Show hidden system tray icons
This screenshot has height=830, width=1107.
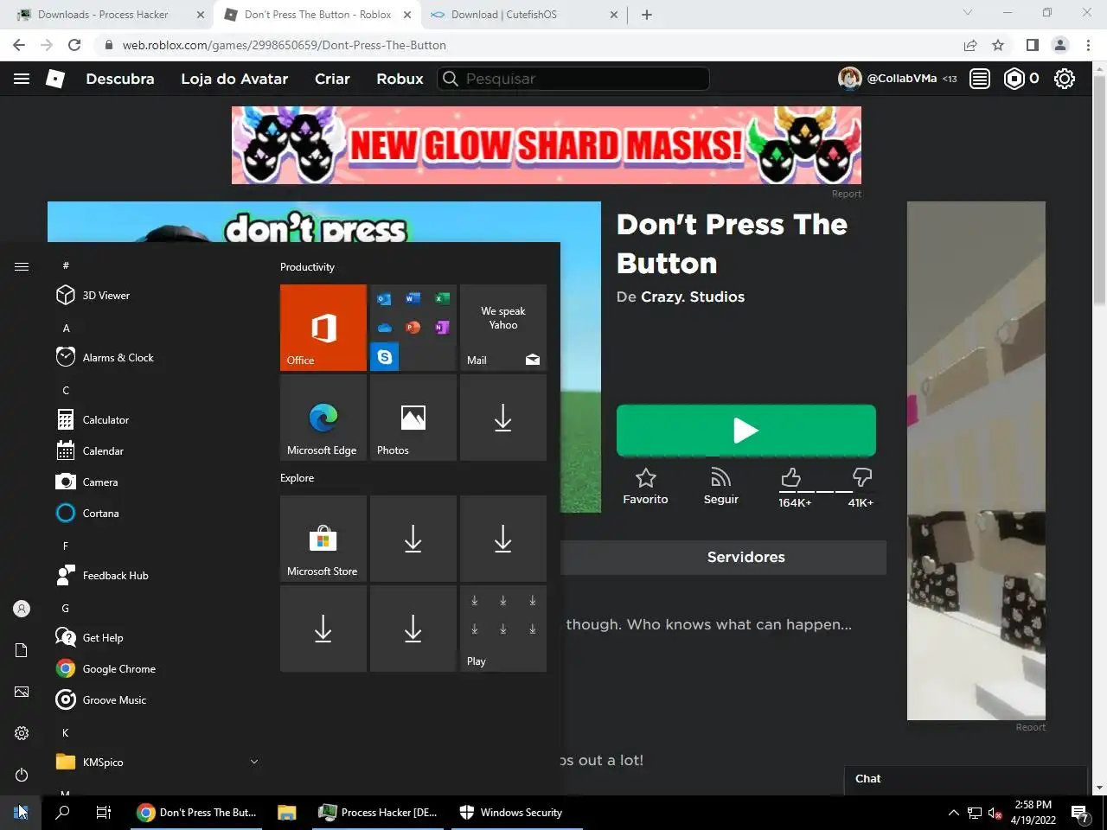coord(953,813)
